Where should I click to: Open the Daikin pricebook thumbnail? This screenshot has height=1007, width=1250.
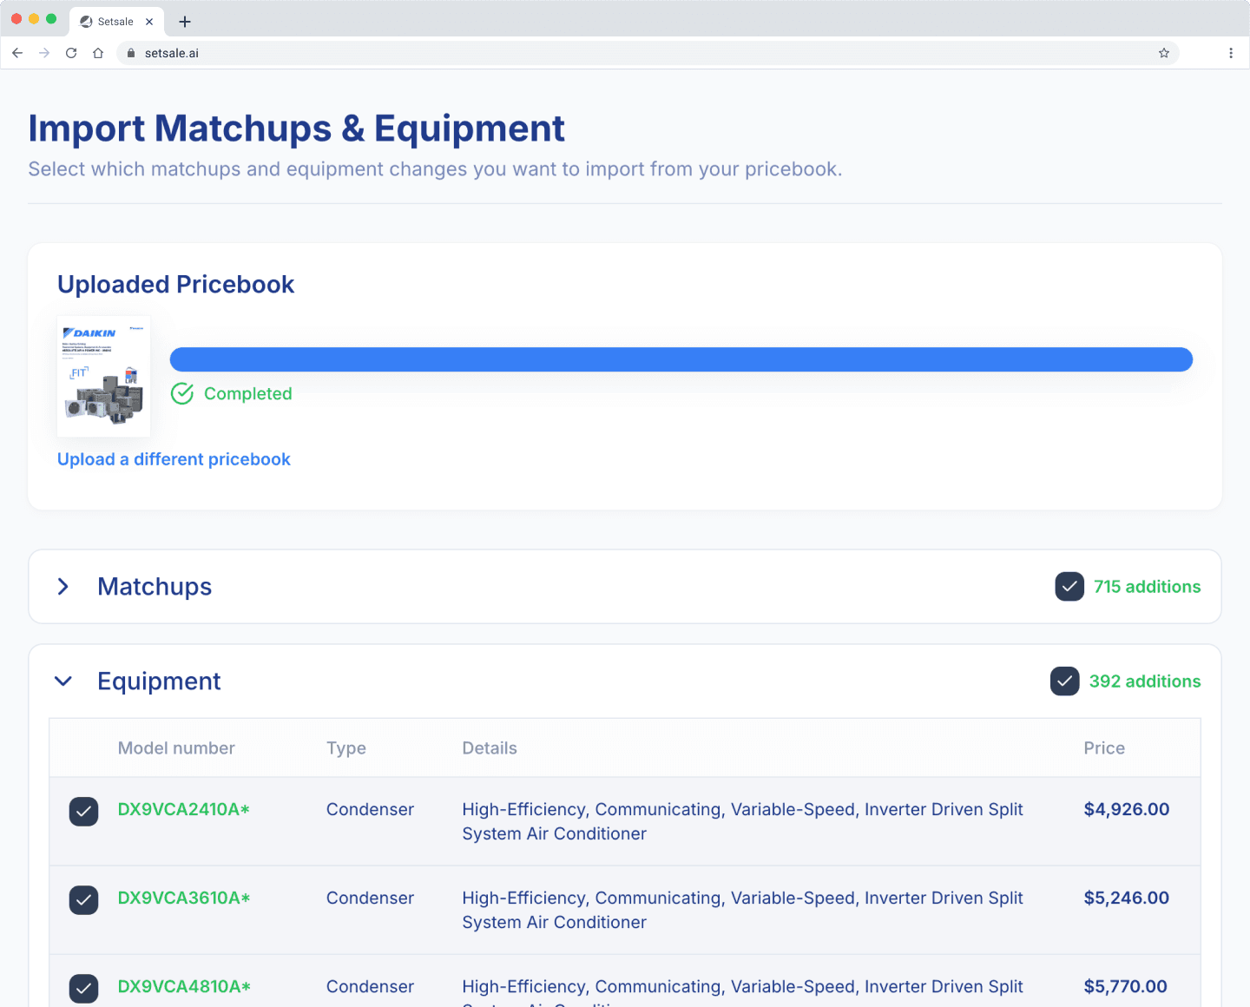coord(103,376)
